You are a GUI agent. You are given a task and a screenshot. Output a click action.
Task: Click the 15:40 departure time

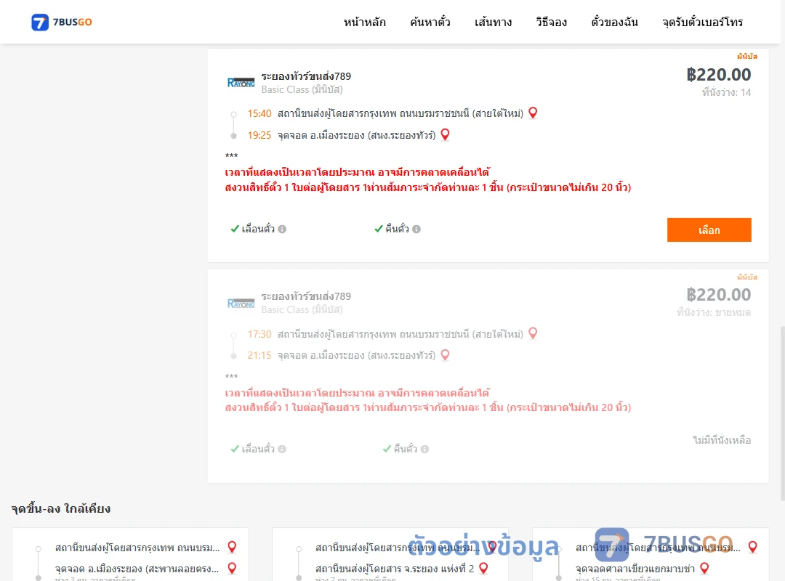pyautogui.click(x=259, y=113)
